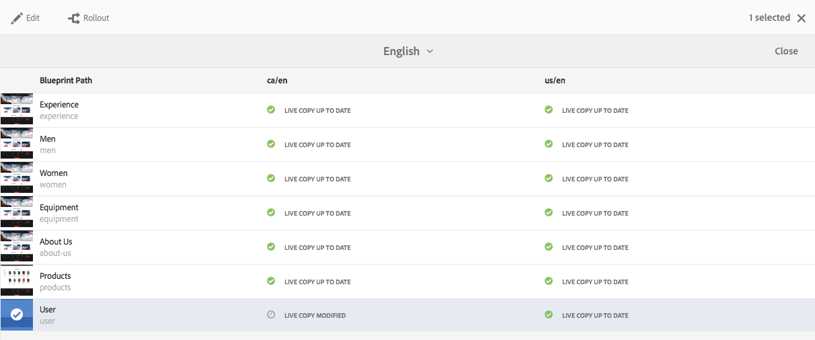Click Live Copy Modified status for User
This screenshot has height=340, width=815.
coord(315,315)
